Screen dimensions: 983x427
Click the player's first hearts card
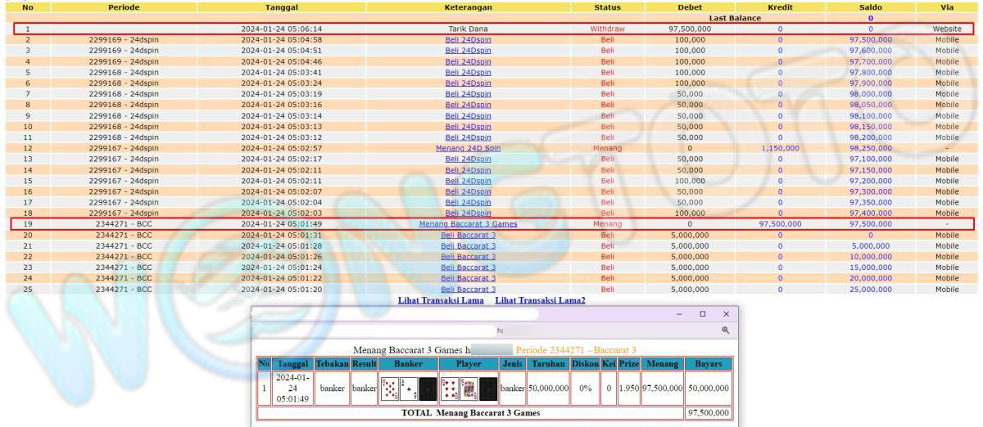pos(450,389)
